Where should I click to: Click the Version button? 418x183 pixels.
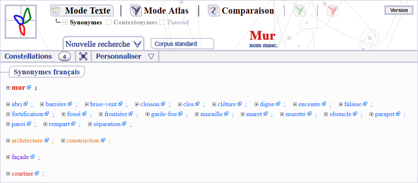coord(399,10)
